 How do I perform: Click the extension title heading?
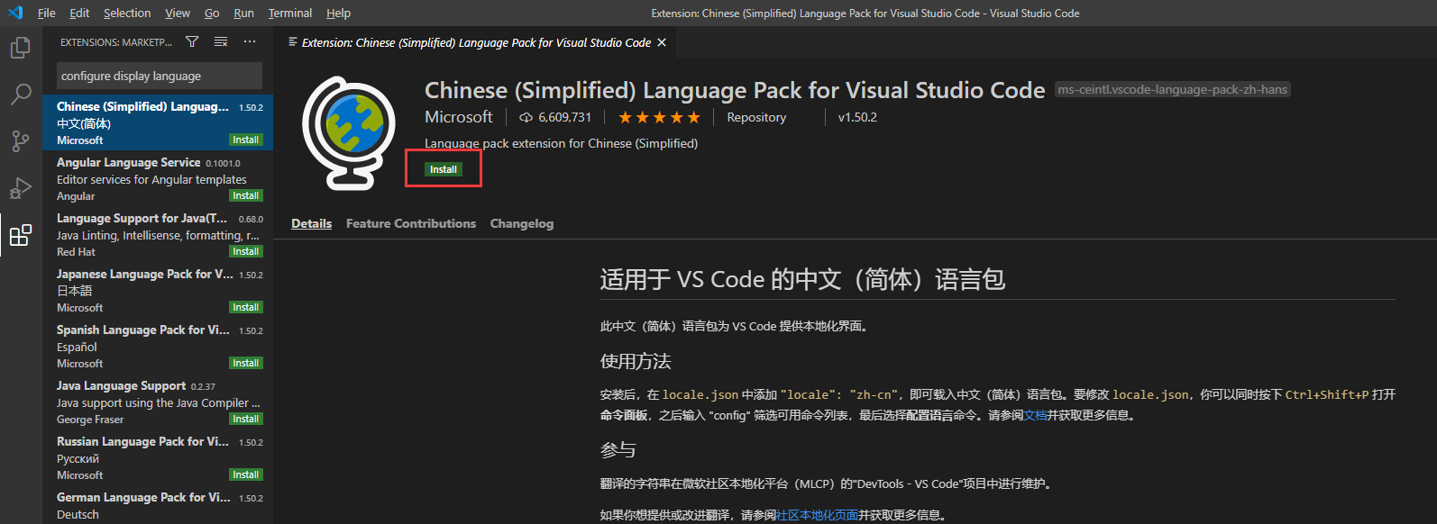(x=735, y=90)
